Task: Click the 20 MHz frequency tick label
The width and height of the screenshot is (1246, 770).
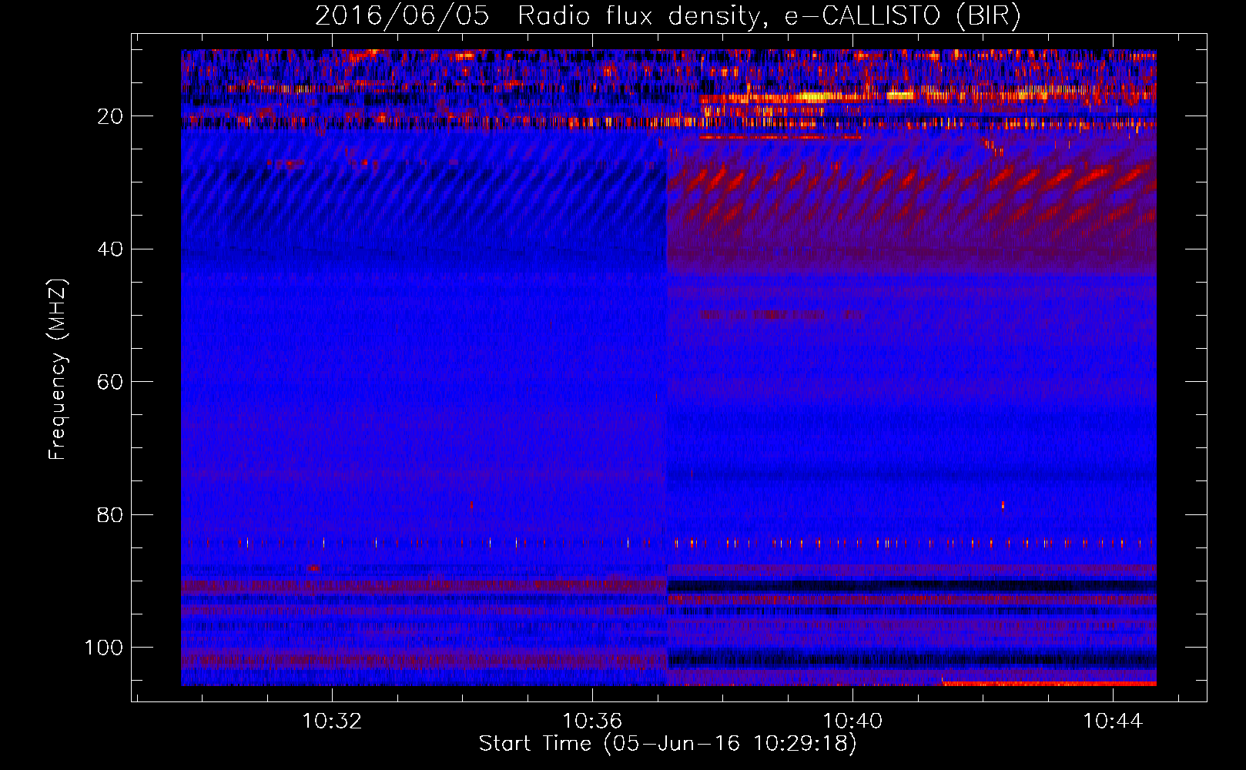Action: [110, 116]
